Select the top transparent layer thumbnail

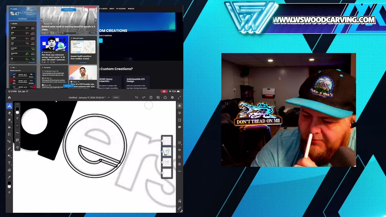[x=167, y=141]
